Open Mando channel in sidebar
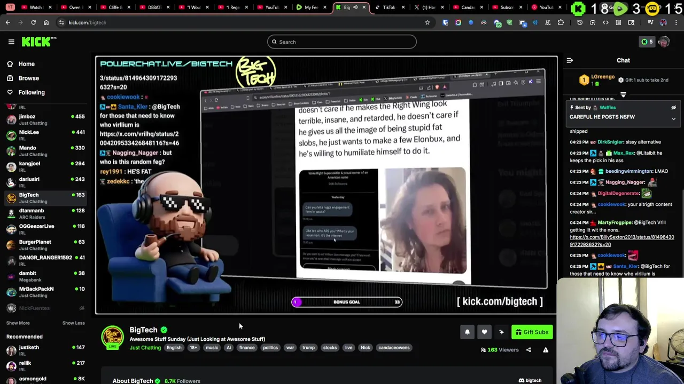Image resolution: width=684 pixels, height=384 pixels. tap(45, 151)
